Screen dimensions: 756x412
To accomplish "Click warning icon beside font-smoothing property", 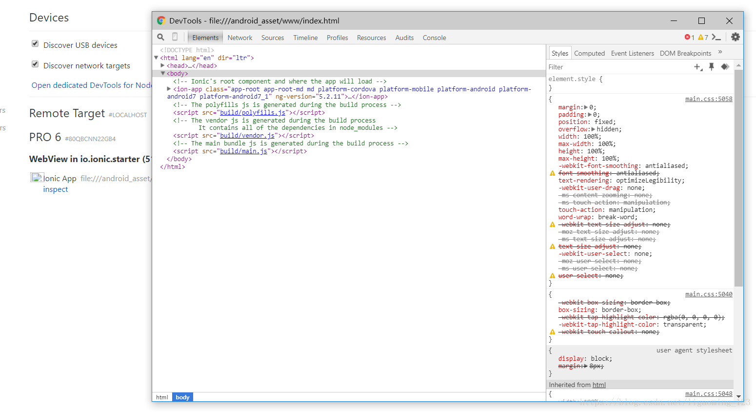I will point(552,173).
